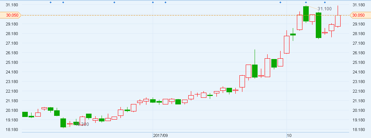
Task: Click the 31.100 high price annotation
Action: coord(325,9)
